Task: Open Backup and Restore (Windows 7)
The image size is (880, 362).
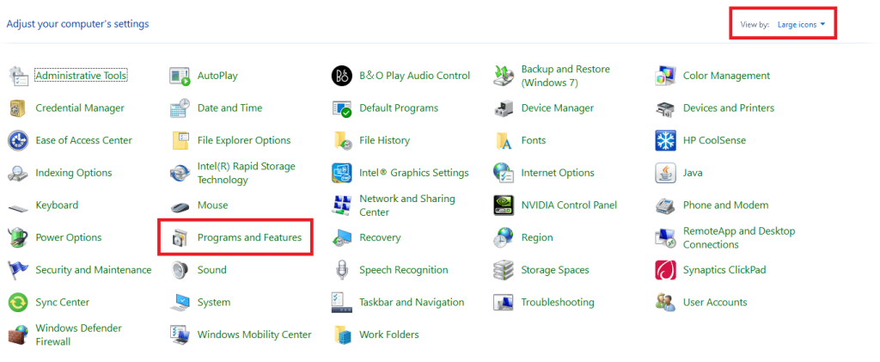Action: tap(565, 76)
